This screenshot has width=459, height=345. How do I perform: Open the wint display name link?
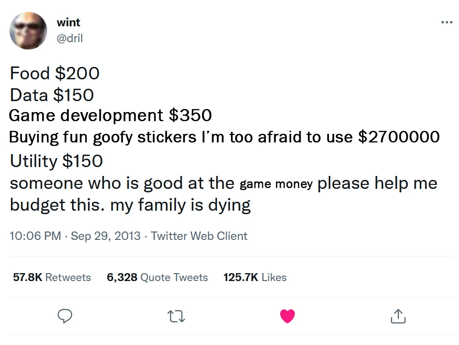pos(69,22)
